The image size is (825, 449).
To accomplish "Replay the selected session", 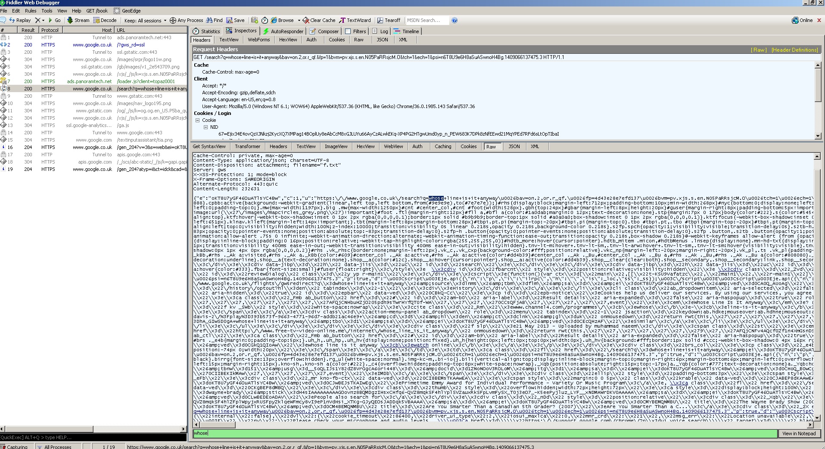I will [x=20, y=20].
